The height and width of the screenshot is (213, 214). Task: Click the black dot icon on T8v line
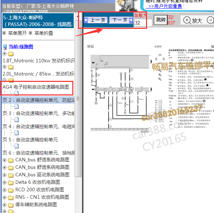coord(207,85)
